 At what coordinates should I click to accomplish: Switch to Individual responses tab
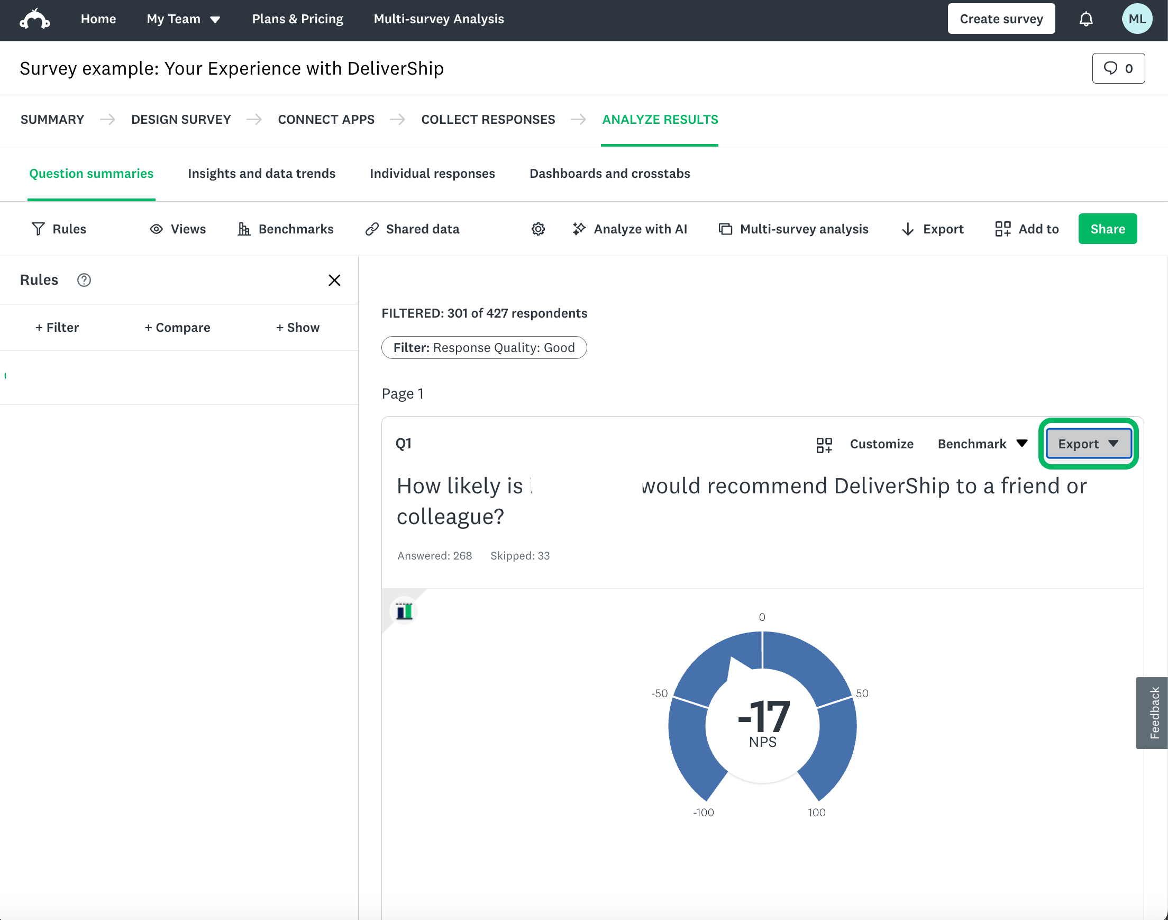(x=432, y=174)
